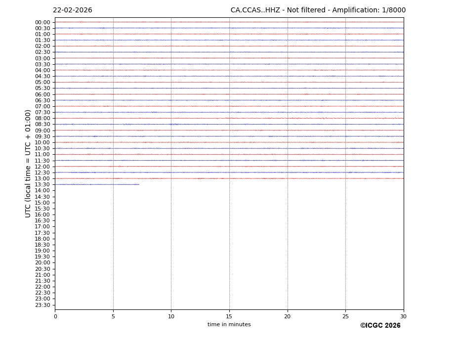Click the end of the 13:30 blue trace
The image size is (458, 344).
tap(139, 184)
